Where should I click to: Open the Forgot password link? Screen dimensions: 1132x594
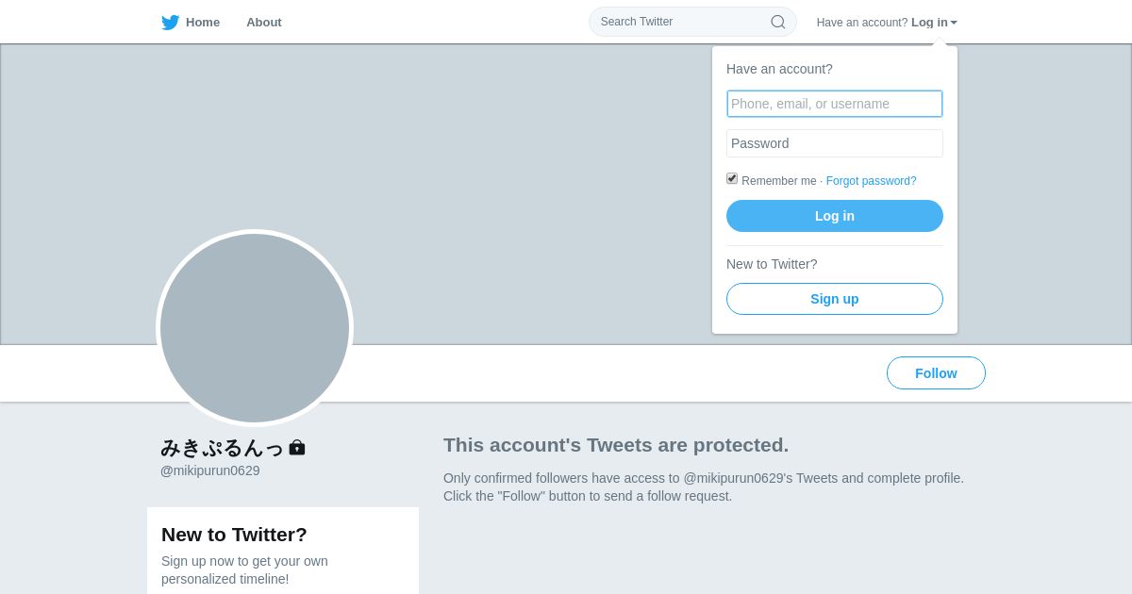tap(871, 181)
